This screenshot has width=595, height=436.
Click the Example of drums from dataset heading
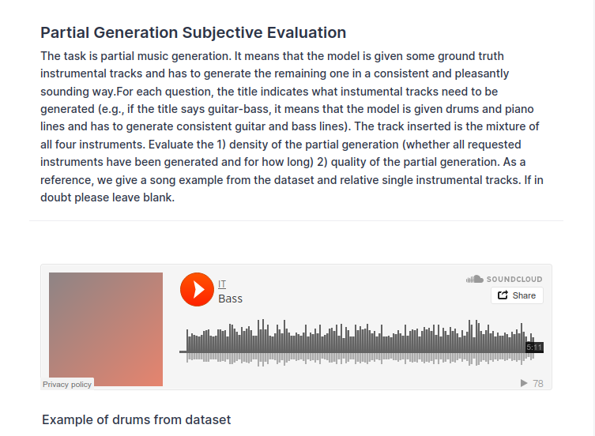coord(136,419)
